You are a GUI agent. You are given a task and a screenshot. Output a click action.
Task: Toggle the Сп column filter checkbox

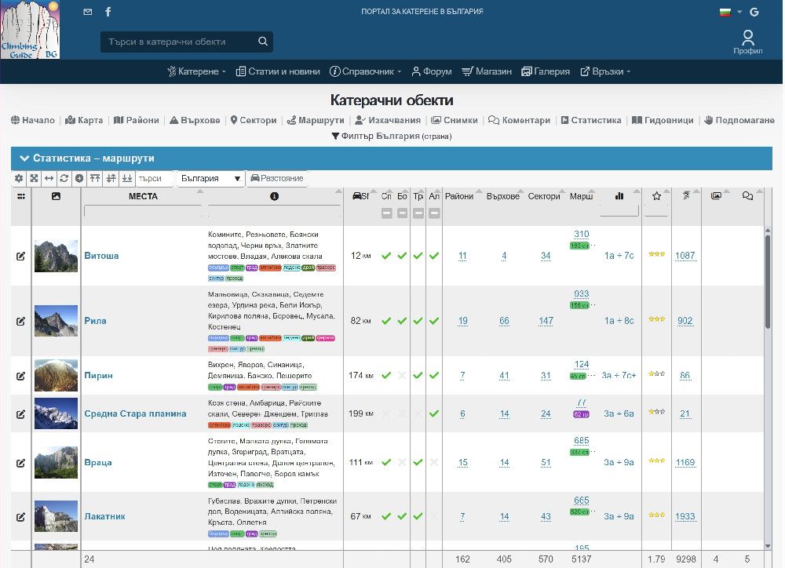click(x=386, y=213)
